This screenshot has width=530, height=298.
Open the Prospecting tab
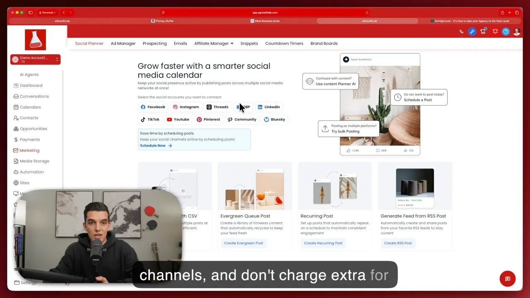coord(155,43)
